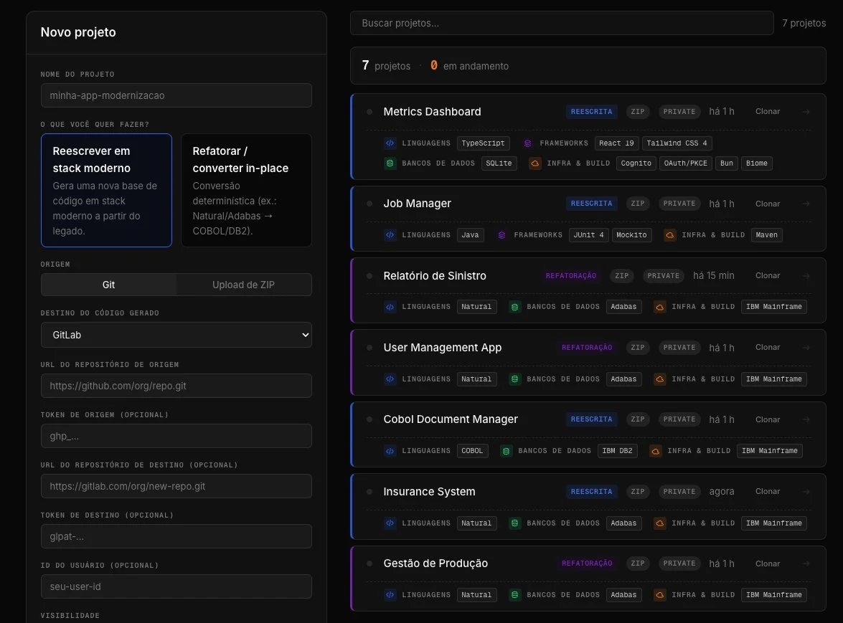843x623 pixels.
Task: Switch origin to Git
Action: [108, 285]
